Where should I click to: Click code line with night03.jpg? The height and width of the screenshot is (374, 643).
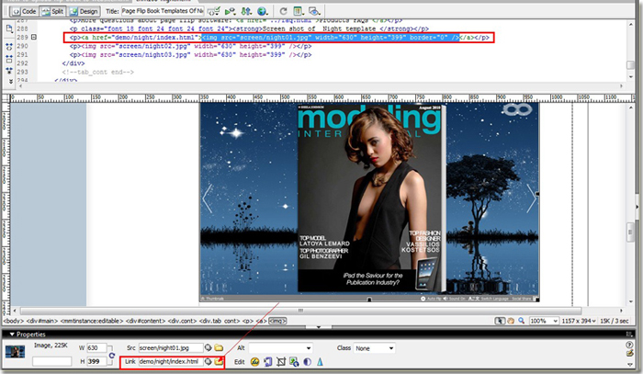[190, 54]
